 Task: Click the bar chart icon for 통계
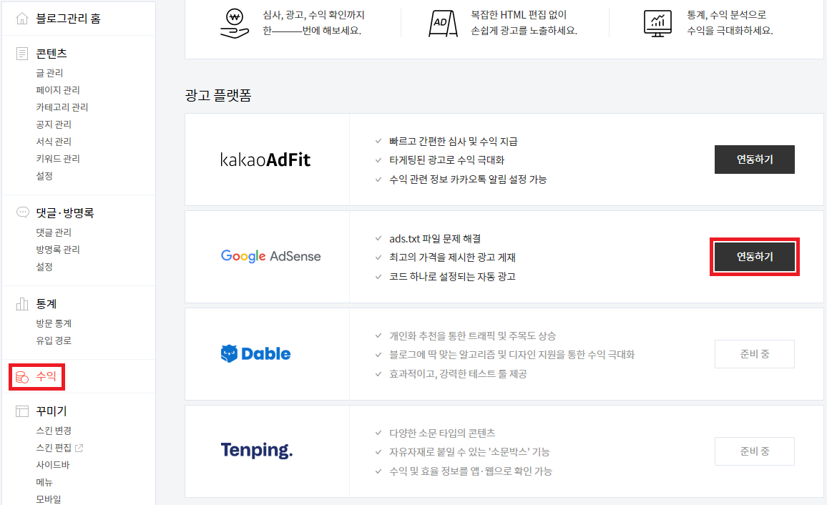point(22,303)
